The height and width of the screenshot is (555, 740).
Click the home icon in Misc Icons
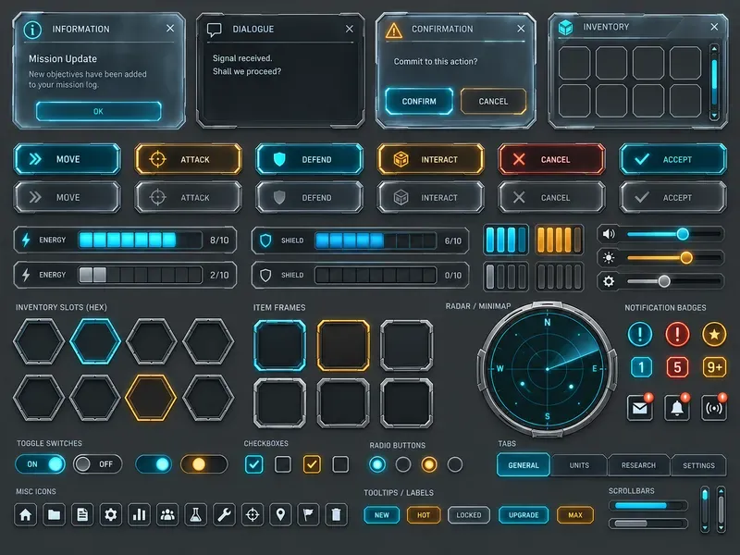(x=26, y=514)
